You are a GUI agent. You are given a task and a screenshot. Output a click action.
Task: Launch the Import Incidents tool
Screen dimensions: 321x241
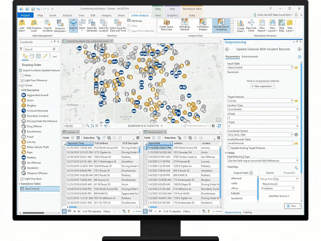coord(48,26)
